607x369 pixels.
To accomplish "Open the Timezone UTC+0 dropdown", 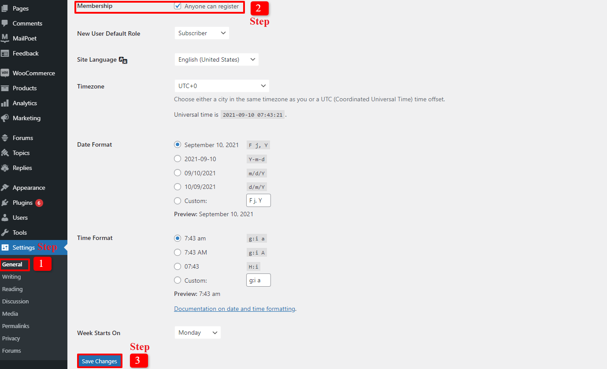I will tap(222, 86).
